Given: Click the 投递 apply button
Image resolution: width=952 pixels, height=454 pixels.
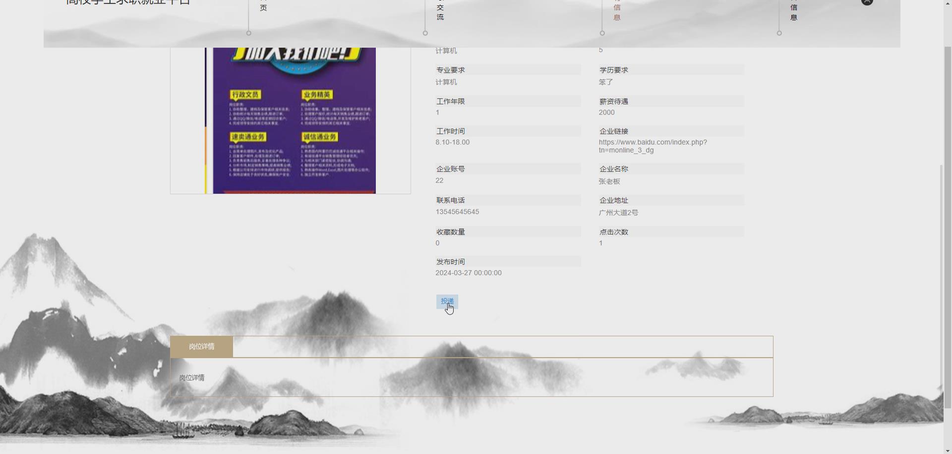Looking at the screenshot, I should (447, 301).
